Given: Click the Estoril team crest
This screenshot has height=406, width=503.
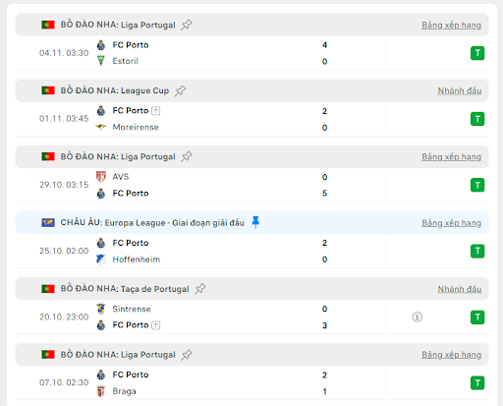Looking at the screenshot, I should pos(101,61).
